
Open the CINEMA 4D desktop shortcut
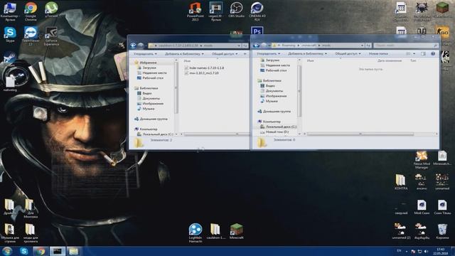tap(257, 11)
